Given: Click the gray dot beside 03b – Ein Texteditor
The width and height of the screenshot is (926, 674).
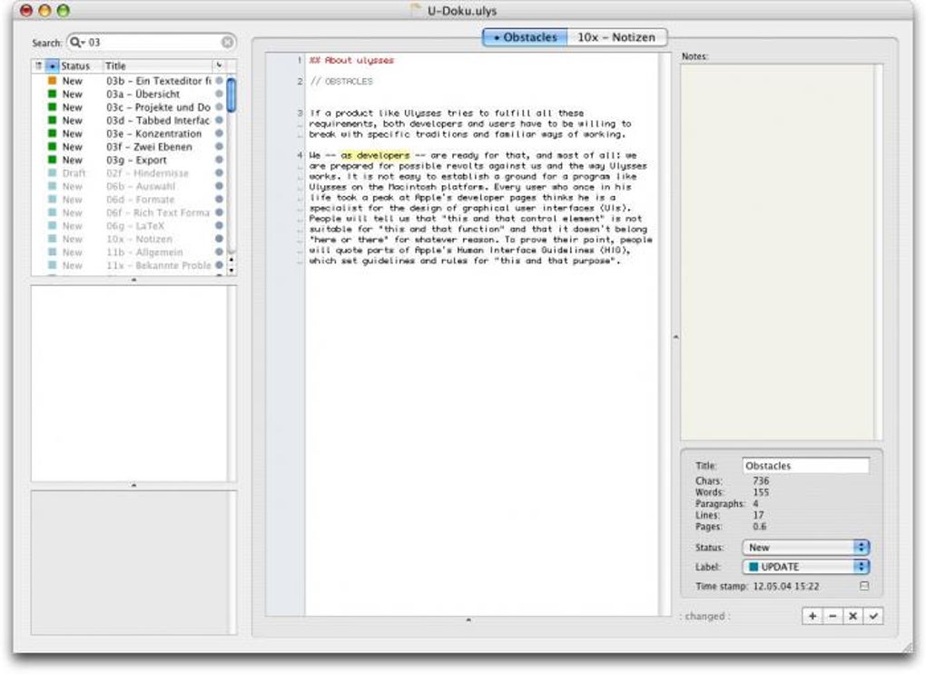Looking at the screenshot, I should pos(219,80).
